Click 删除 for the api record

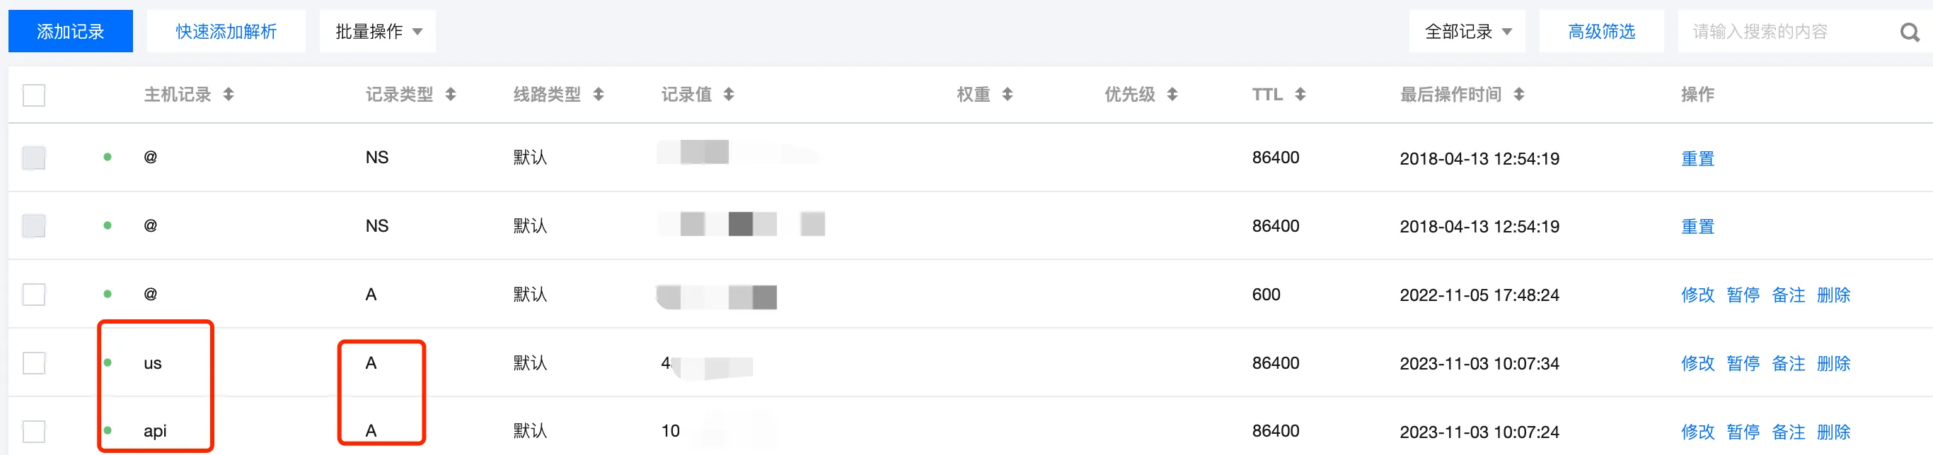(x=1833, y=432)
